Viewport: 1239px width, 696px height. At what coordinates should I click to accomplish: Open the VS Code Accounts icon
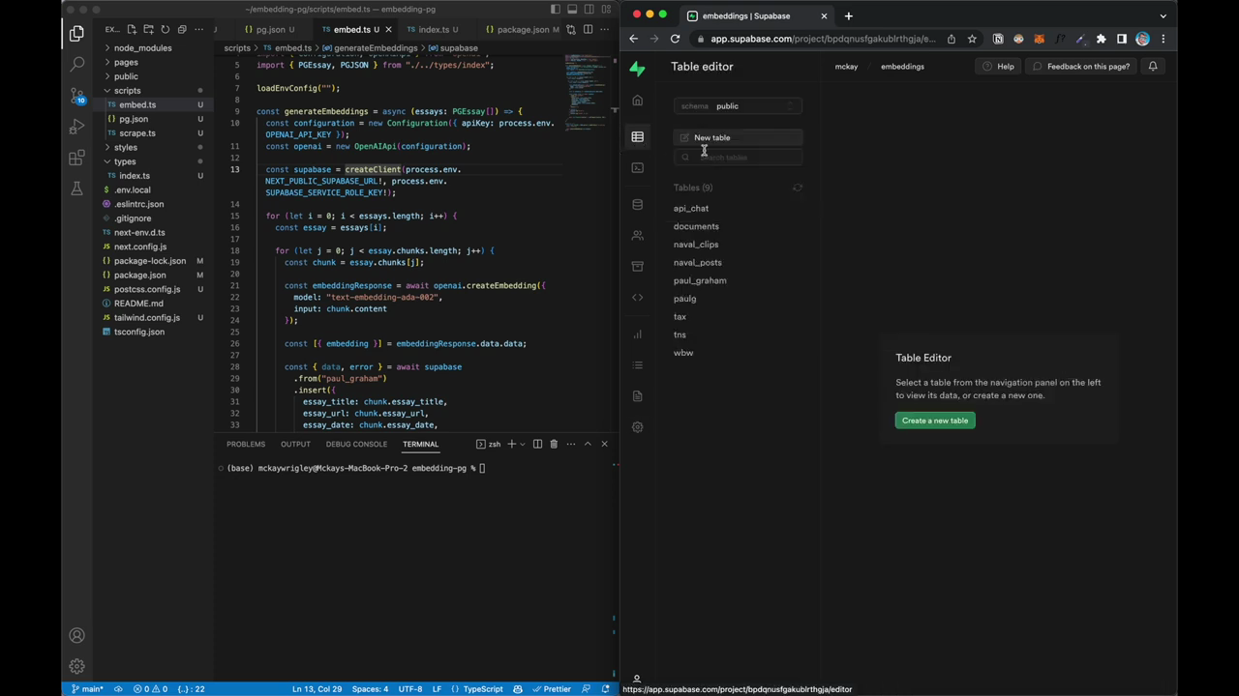tap(76, 635)
